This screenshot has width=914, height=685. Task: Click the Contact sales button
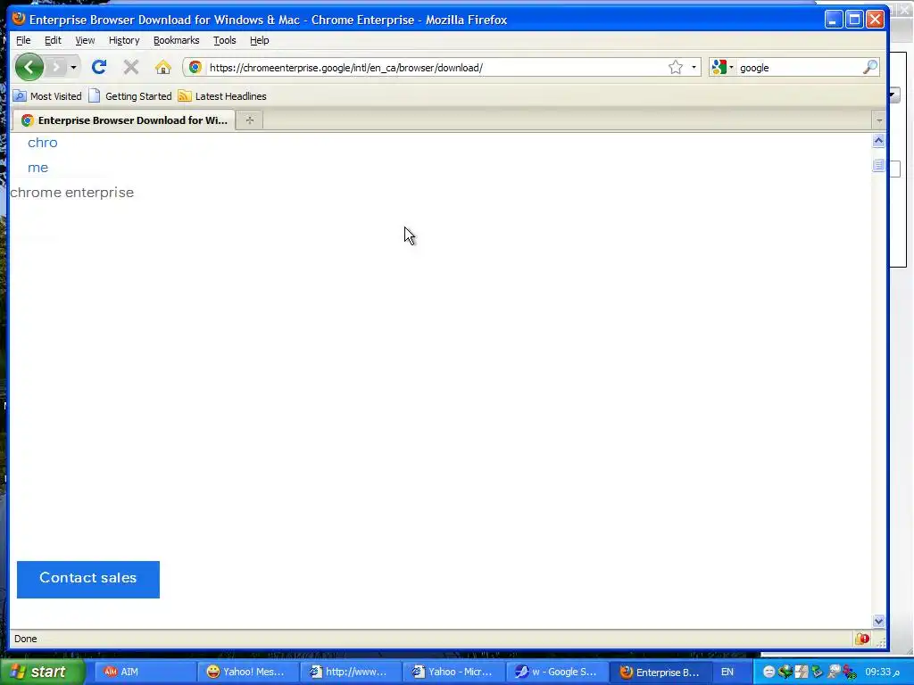88,580
